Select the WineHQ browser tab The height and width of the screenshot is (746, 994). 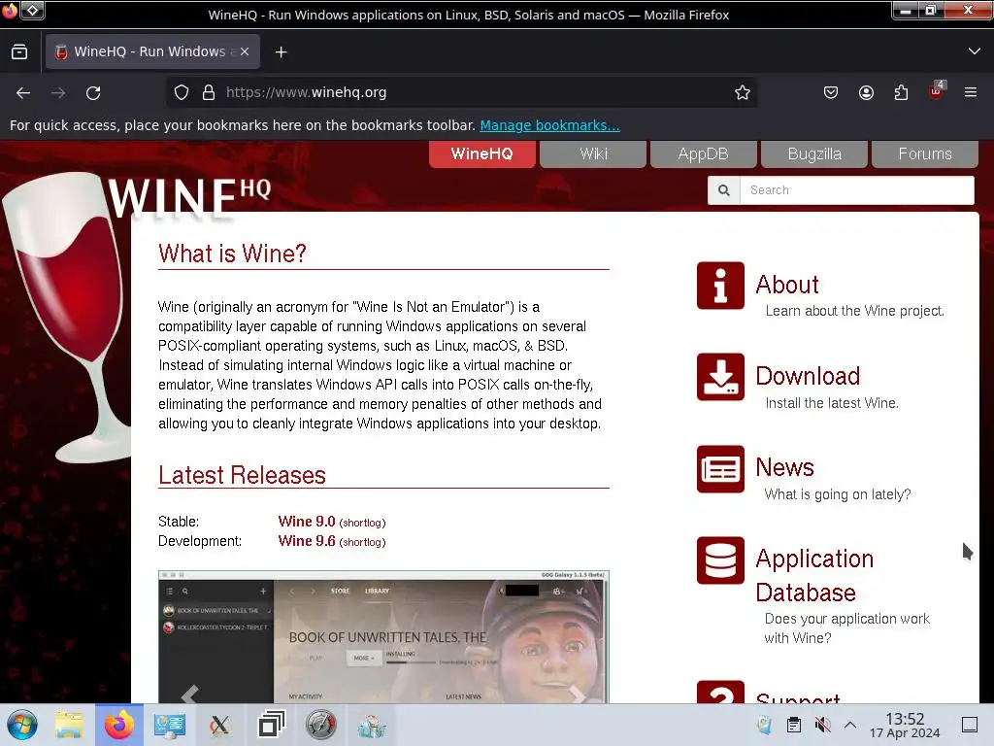click(150, 52)
